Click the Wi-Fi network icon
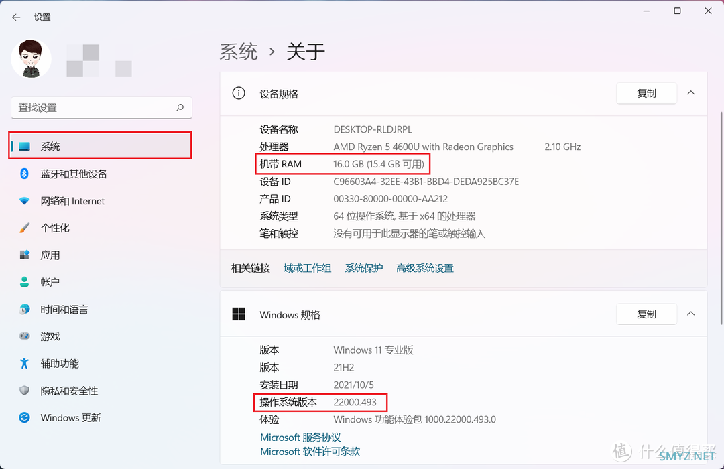The width and height of the screenshot is (724, 469). pos(25,201)
